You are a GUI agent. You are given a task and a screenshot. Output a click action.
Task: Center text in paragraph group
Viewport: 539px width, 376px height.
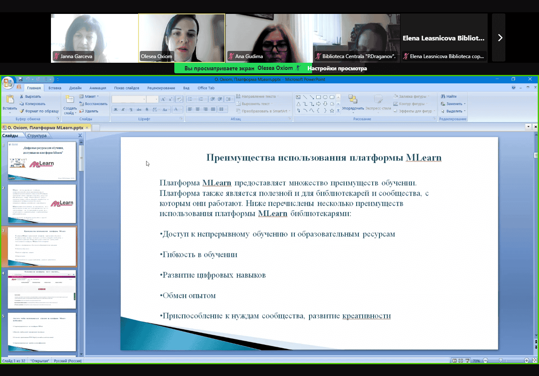pos(198,109)
